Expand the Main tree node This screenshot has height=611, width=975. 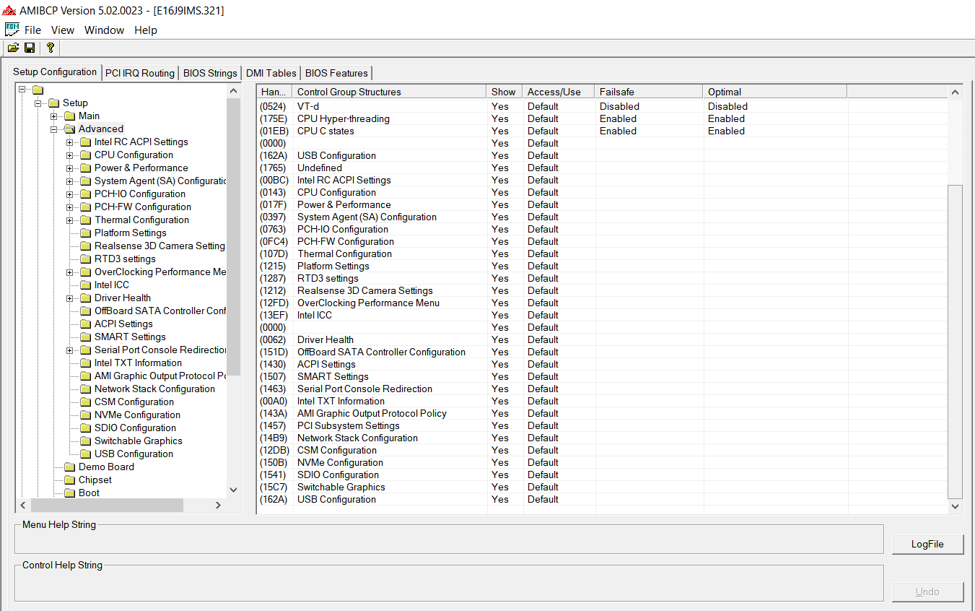(x=54, y=116)
